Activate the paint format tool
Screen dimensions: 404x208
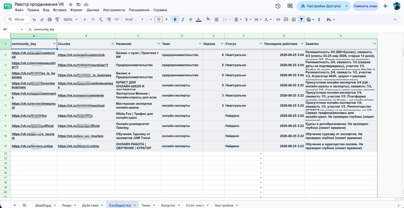click(57, 19)
